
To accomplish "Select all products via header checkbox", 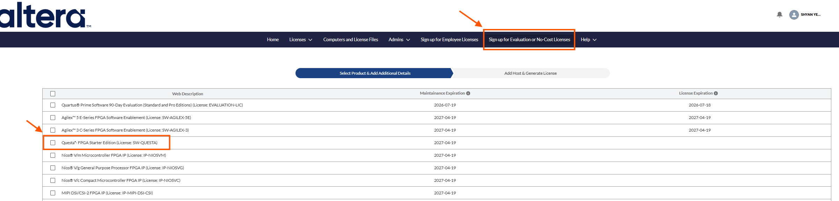I will pos(53,94).
